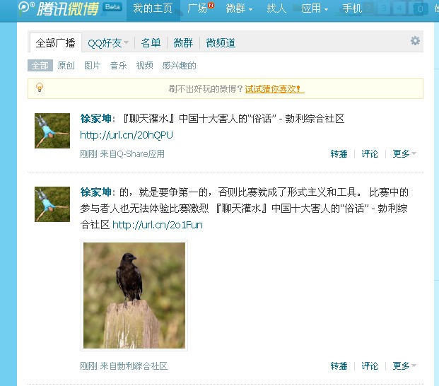The width and height of the screenshot is (439, 386).
Task: Switch to the 全部广播 tab
Action: (x=55, y=43)
